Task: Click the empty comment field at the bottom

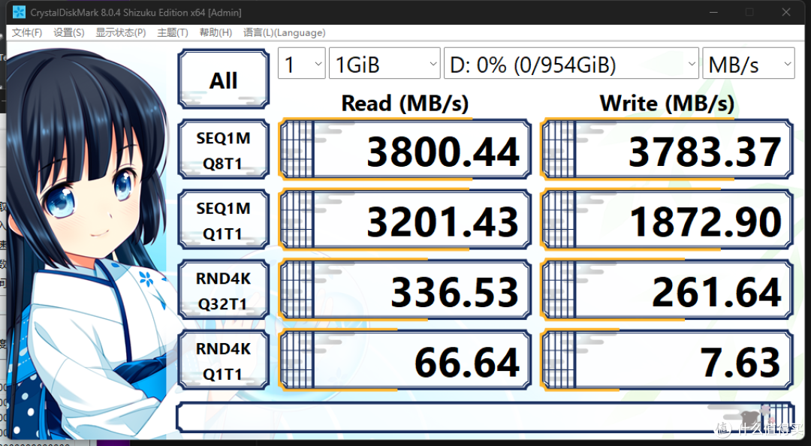Action: tap(485, 417)
